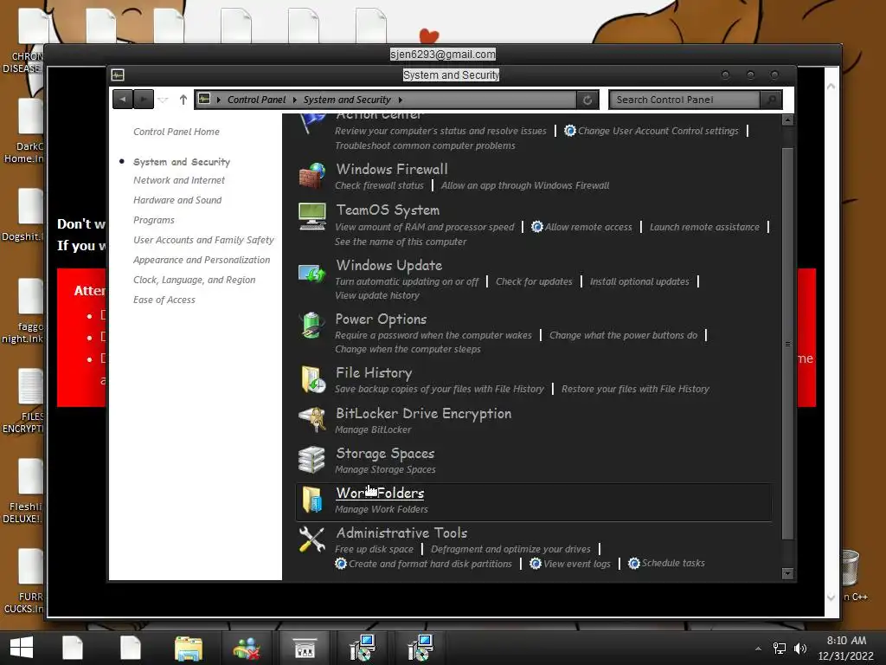This screenshot has width=886, height=665.
Task: Open Windows Firewall brick wall icon
Action: tap(311, 176)
